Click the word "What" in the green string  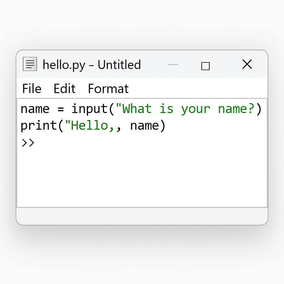(x=137, y=109)
